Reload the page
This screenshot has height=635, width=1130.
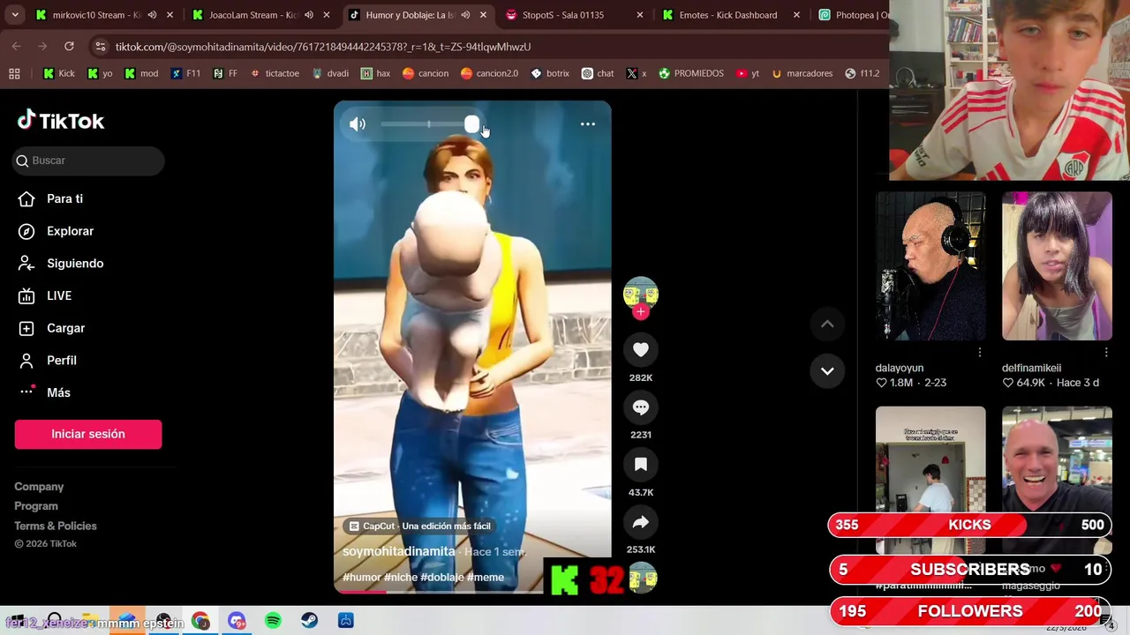coord(69,46)
